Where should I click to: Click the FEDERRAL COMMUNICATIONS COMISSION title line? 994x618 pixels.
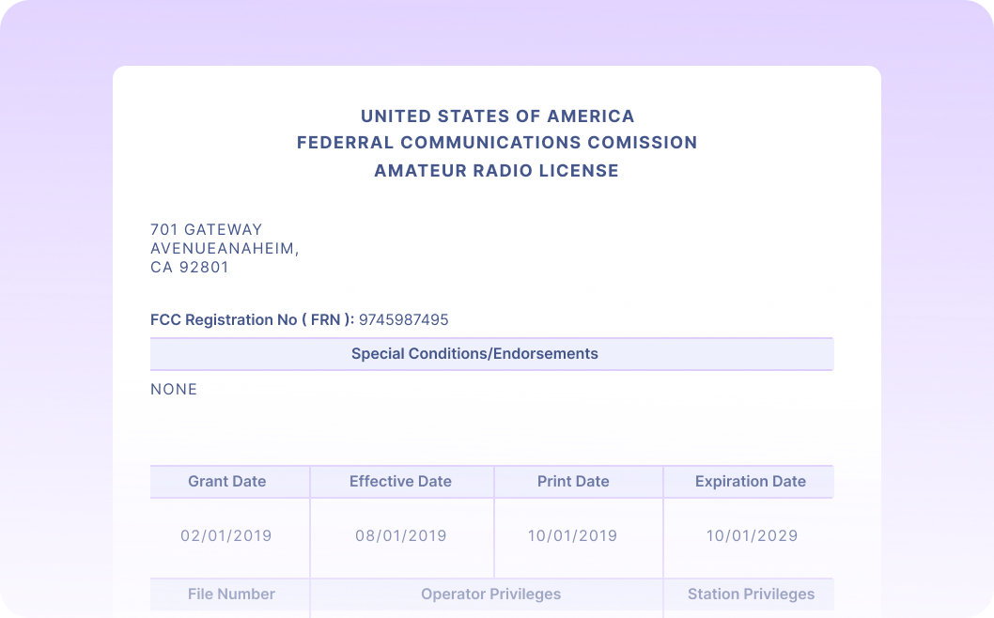[x=497, y=143]
